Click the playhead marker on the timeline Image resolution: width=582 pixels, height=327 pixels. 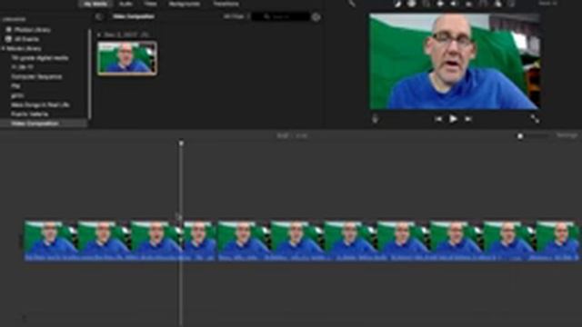tap(181, 144)
